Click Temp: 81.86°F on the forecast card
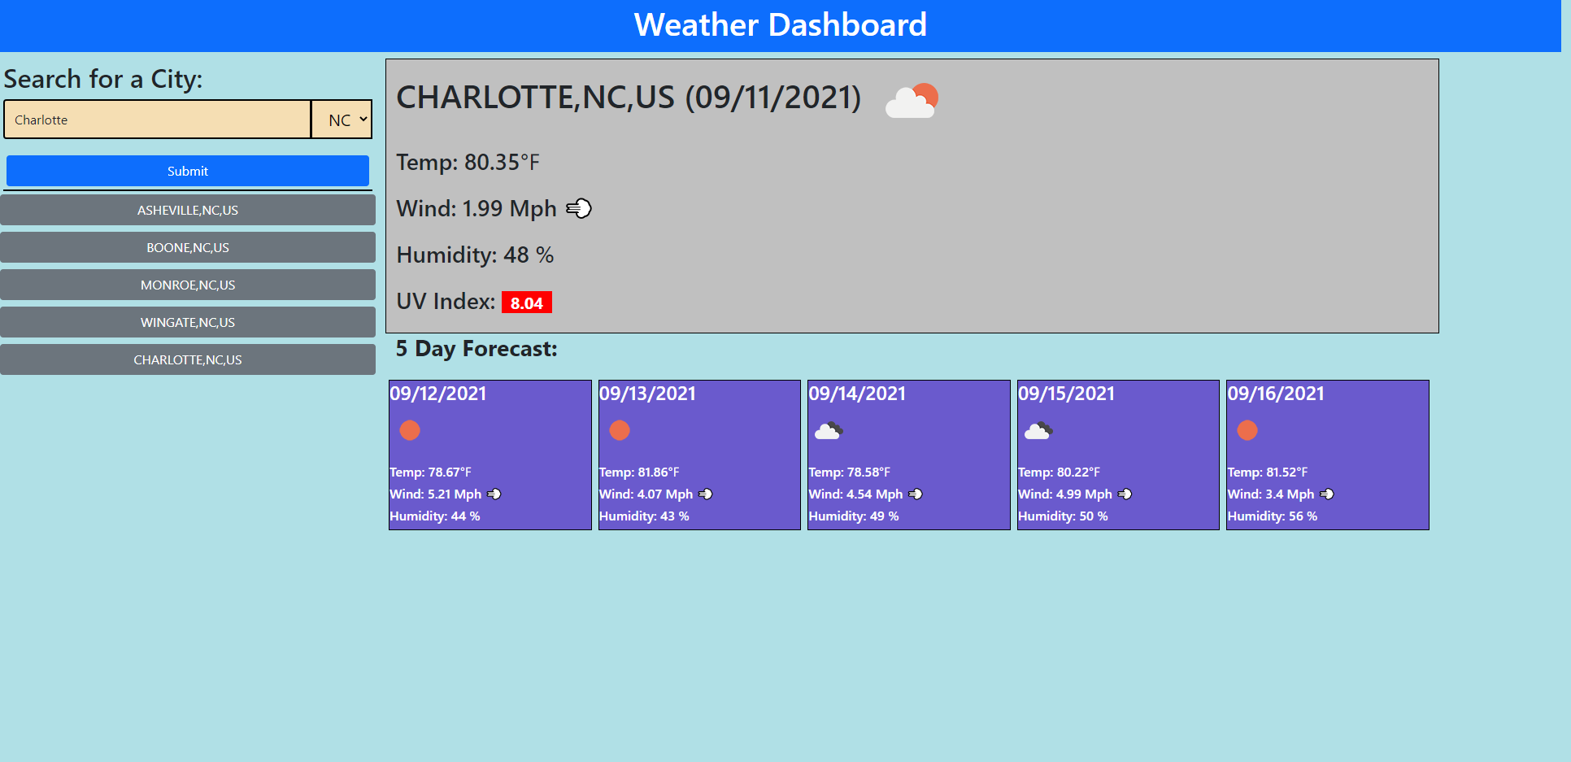 click(x=639, y=472)
